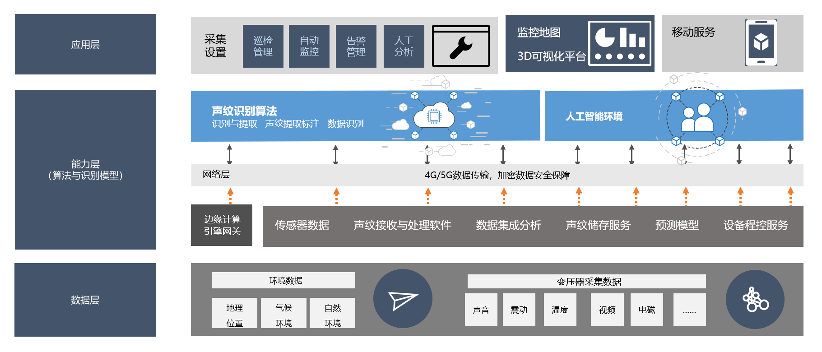Click the paper plane circle icon
822x352 pixels.
pos(403,299)
